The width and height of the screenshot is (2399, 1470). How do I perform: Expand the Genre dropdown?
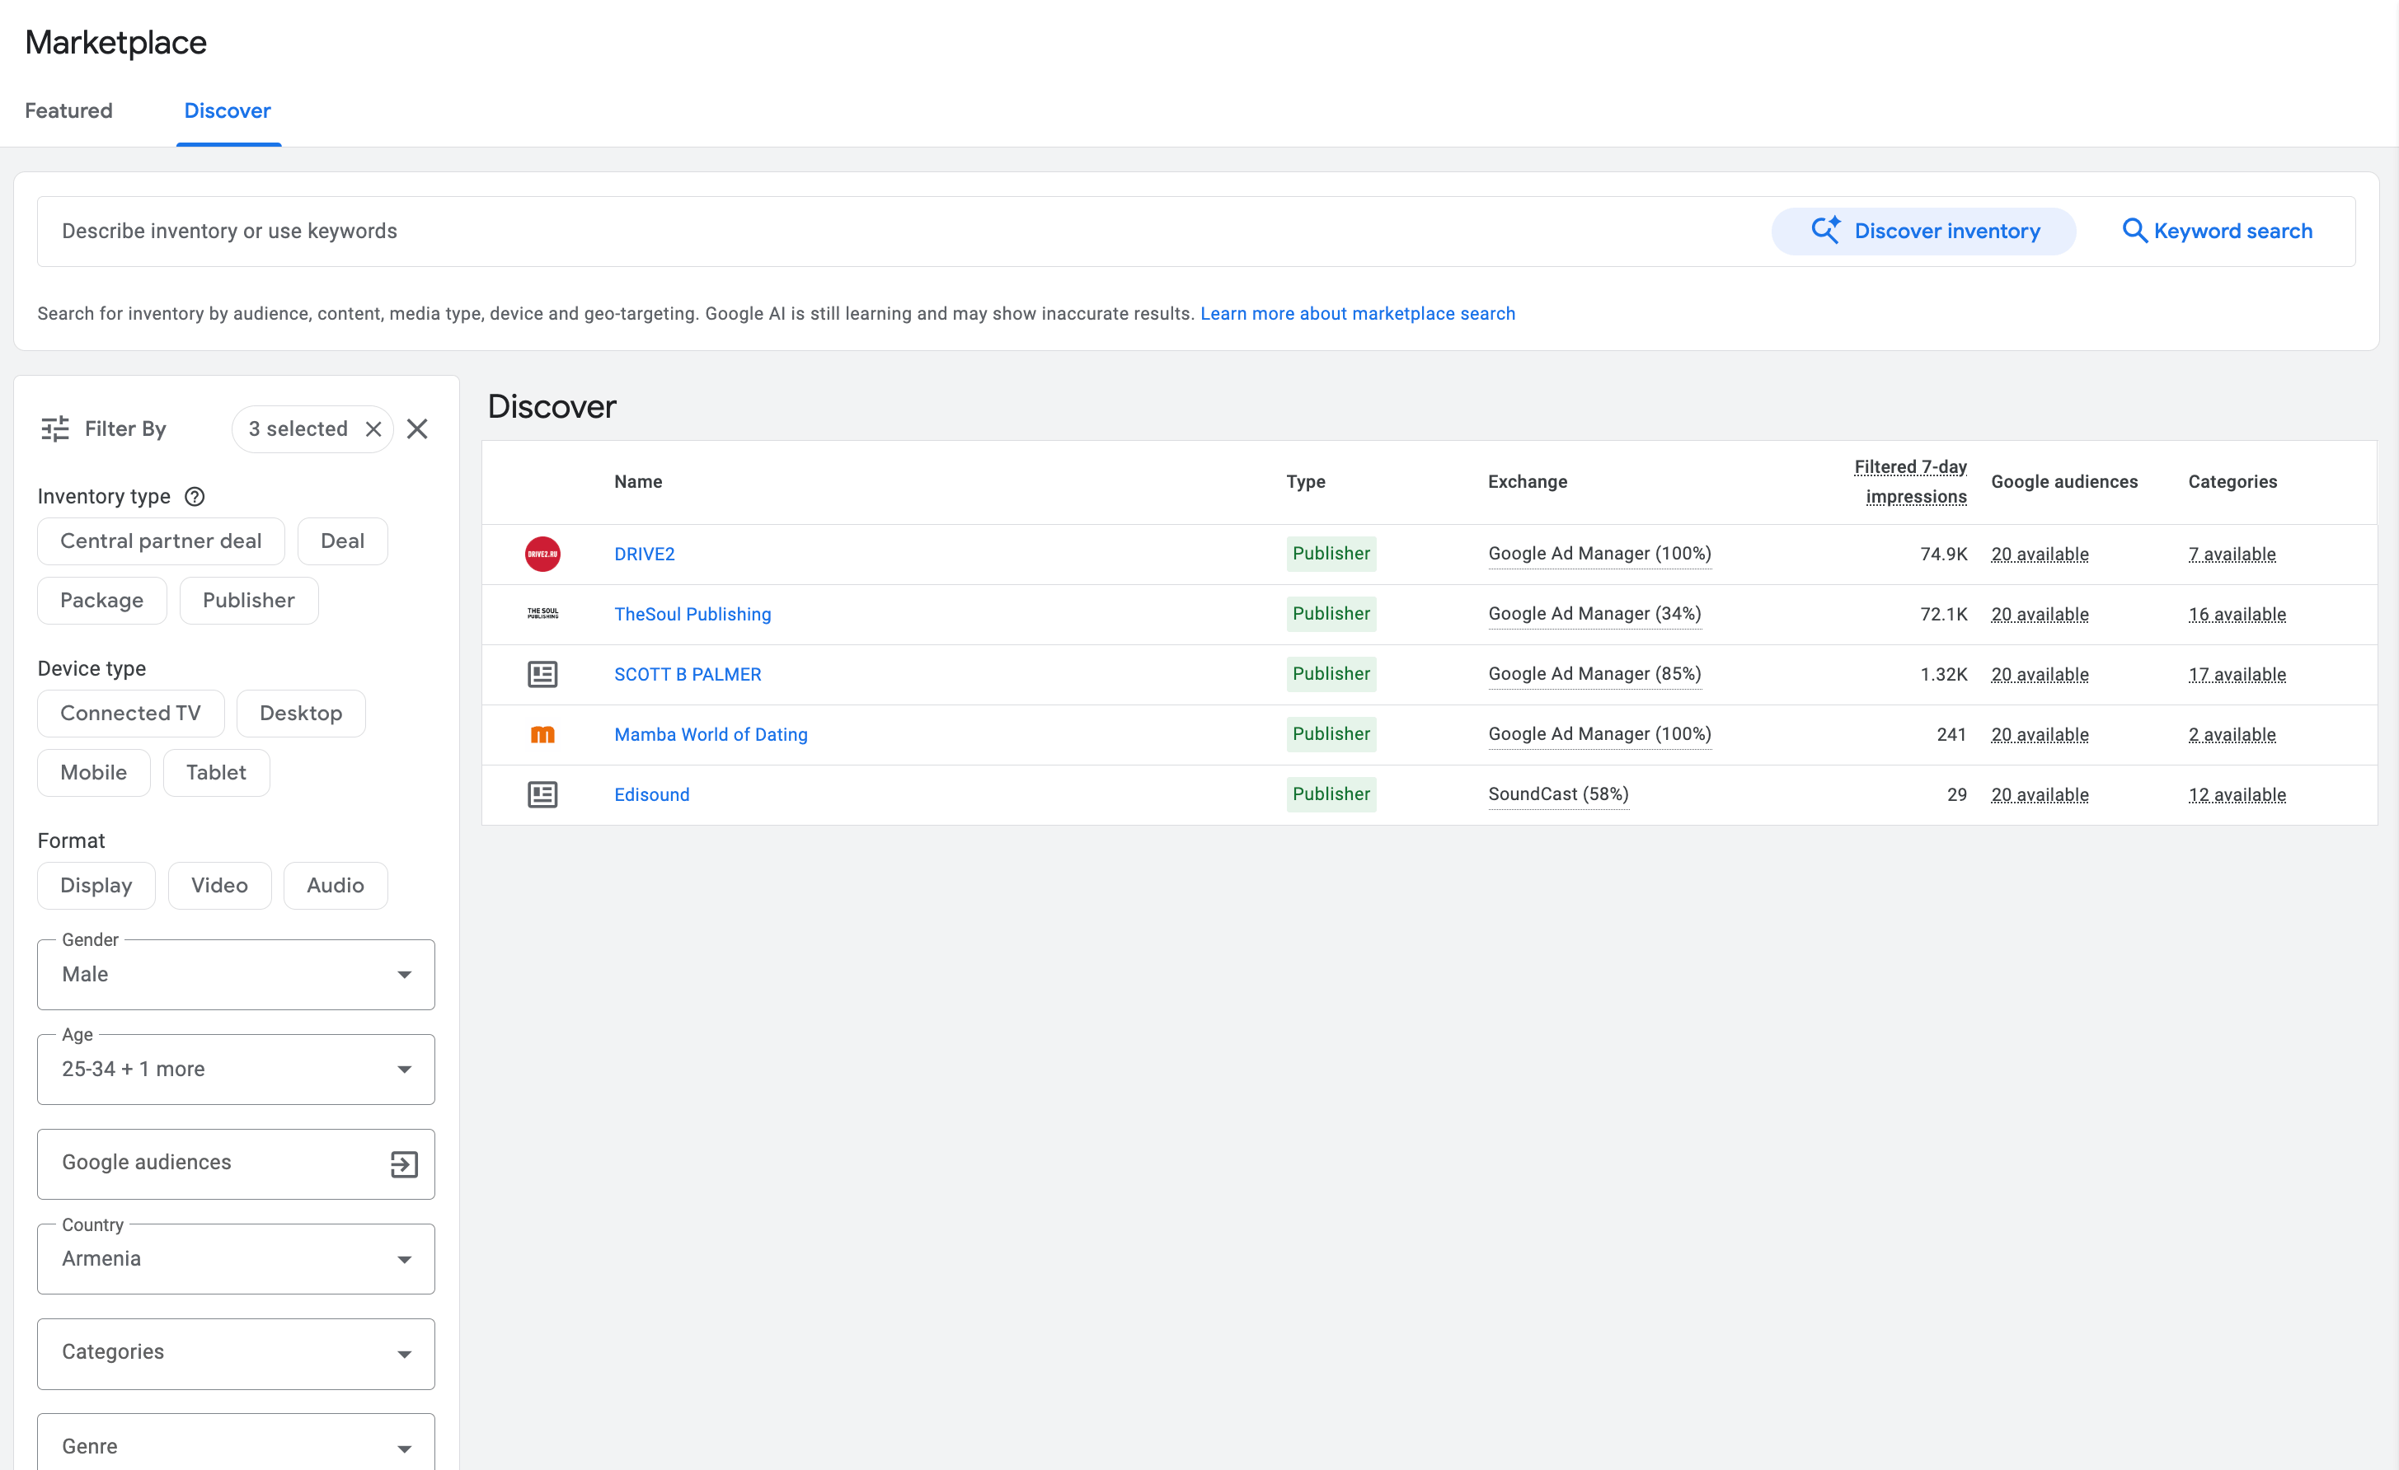click(236, 1443)
